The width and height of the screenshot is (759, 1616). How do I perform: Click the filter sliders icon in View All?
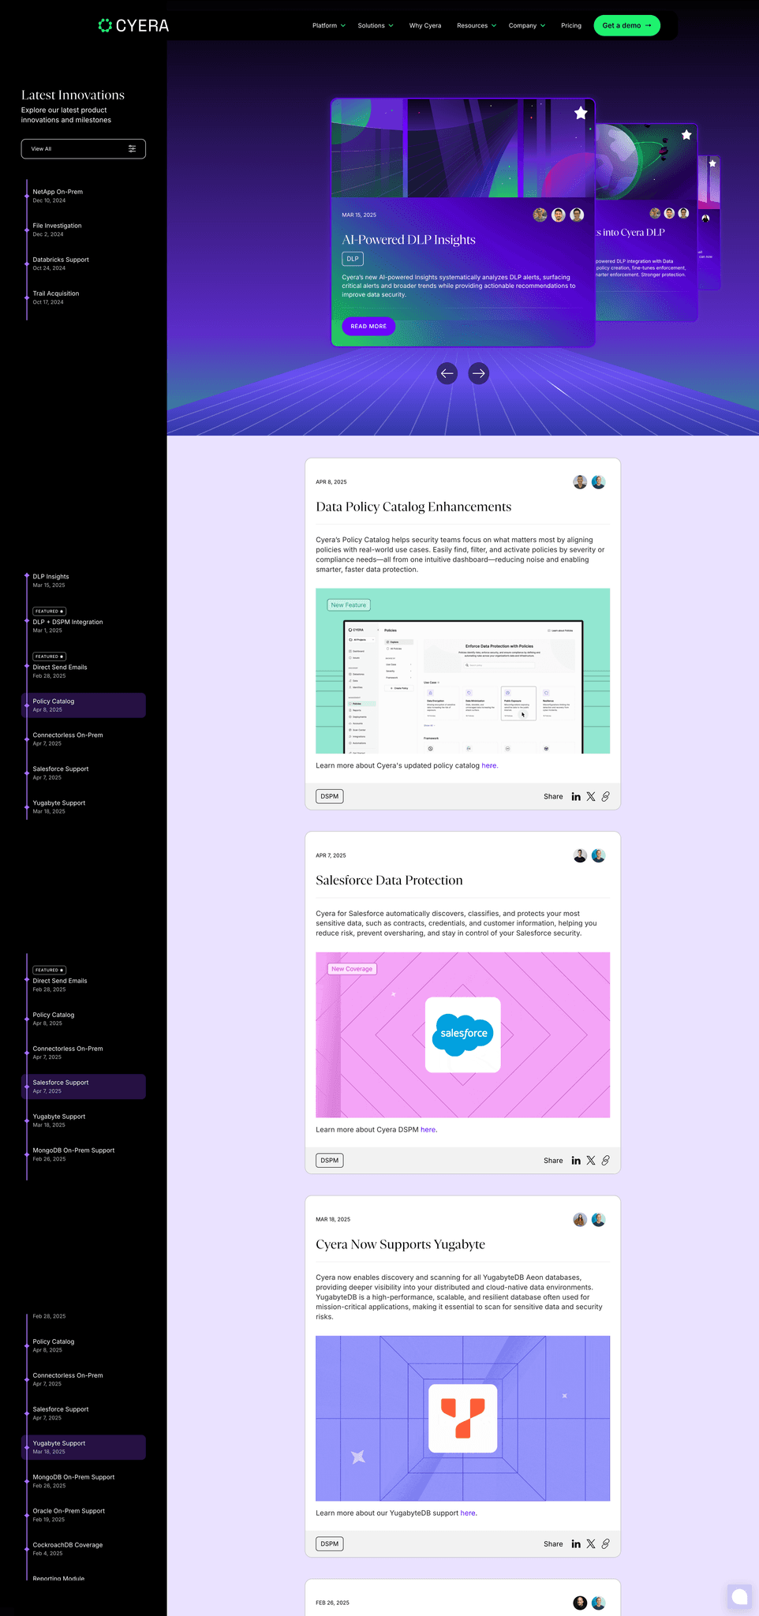(132, 148)
